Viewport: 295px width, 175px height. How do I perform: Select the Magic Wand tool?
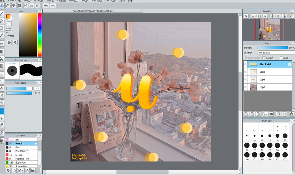[x=1, y=88]
